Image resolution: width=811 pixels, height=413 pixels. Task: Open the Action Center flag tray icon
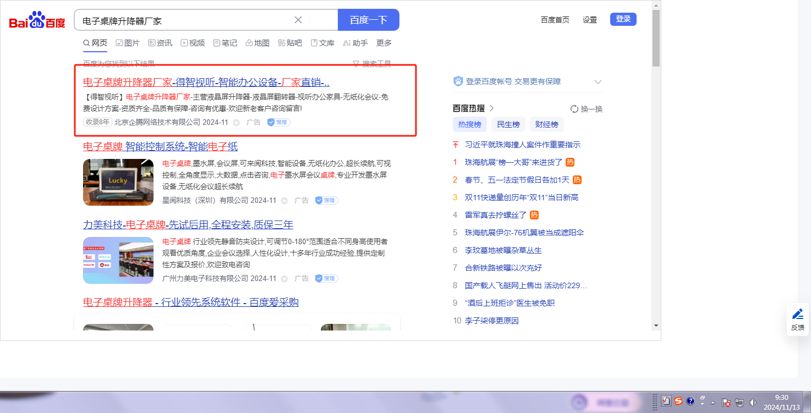click(726, 403)
